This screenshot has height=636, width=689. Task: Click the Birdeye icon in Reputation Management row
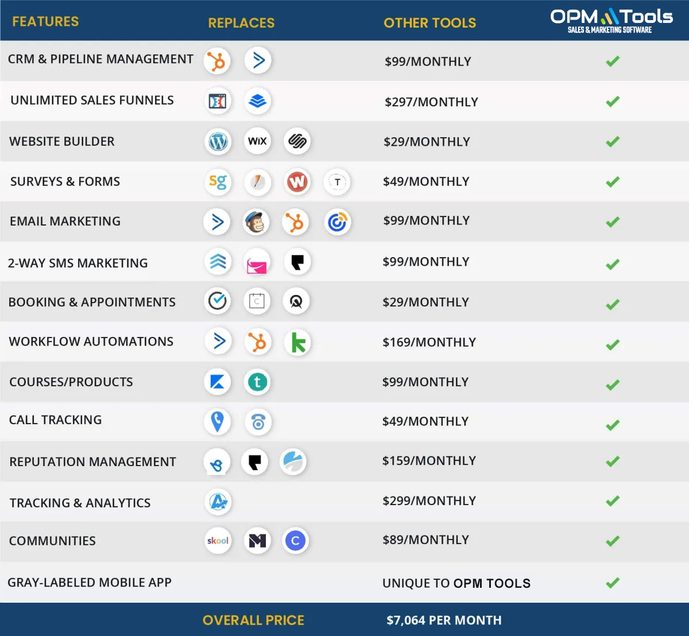pos(217,463)
